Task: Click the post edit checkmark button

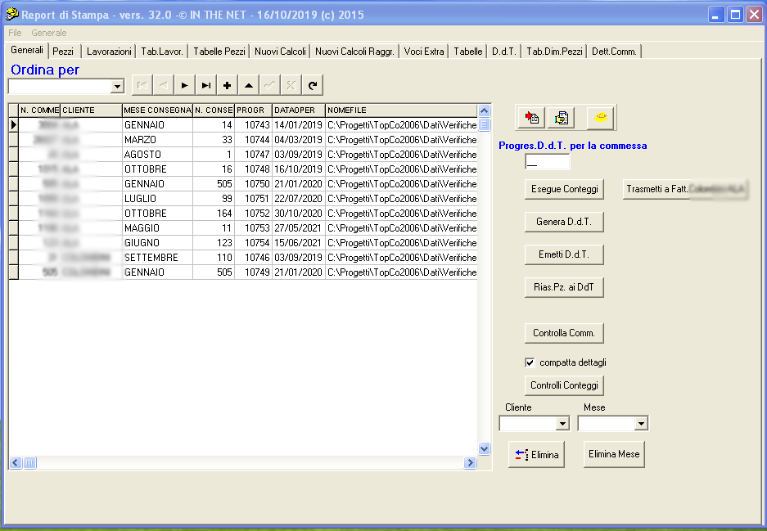Action: (269, 86)
